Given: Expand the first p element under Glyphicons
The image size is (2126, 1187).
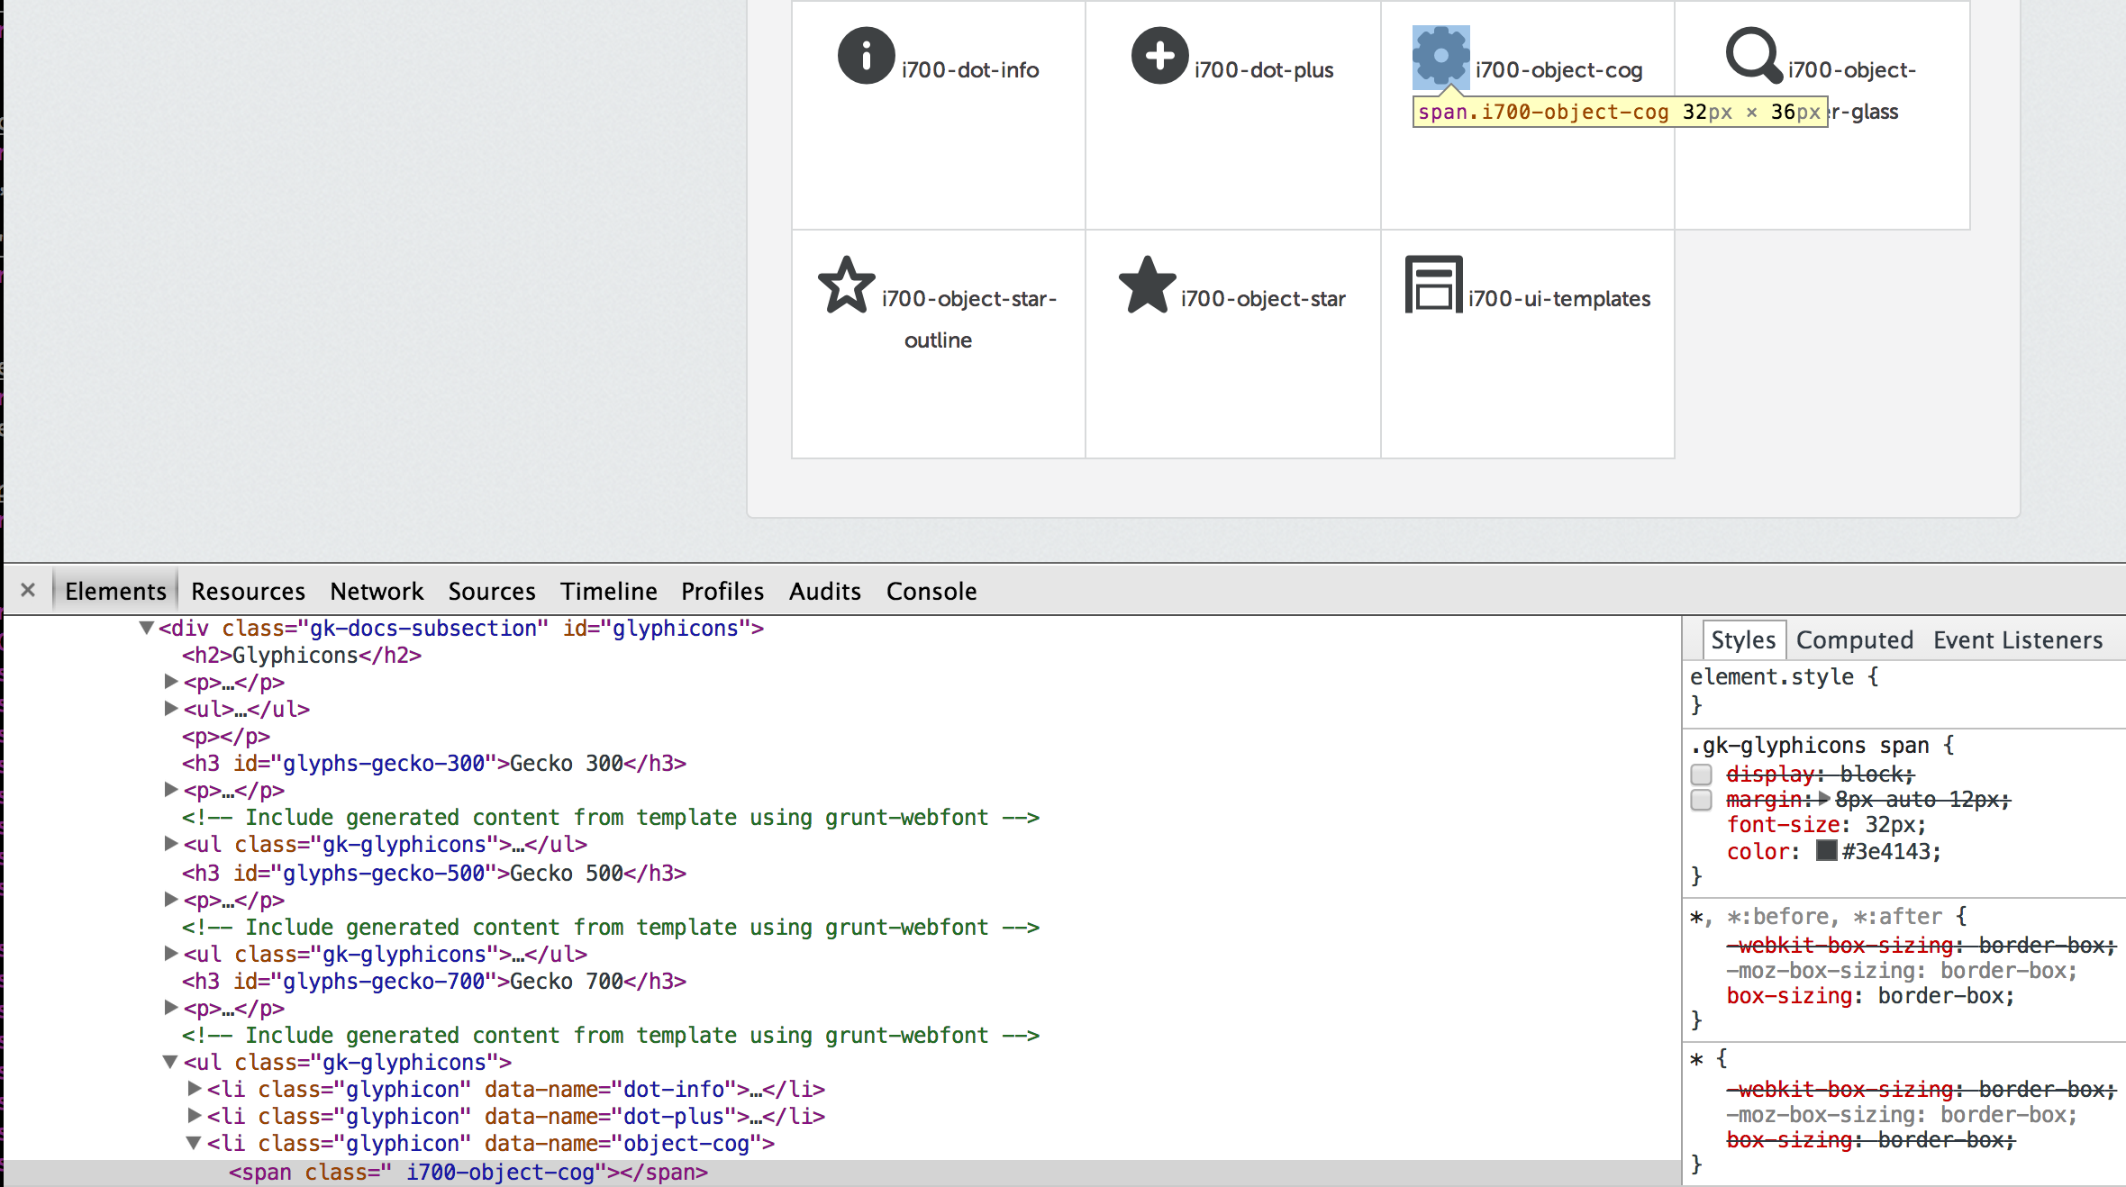Looking at the screenshot, I should click(x=170, y=682).
